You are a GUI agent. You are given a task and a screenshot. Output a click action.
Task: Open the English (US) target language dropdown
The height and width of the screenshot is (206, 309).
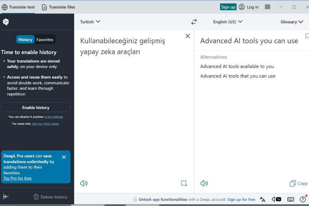click(x=228, y=22)
